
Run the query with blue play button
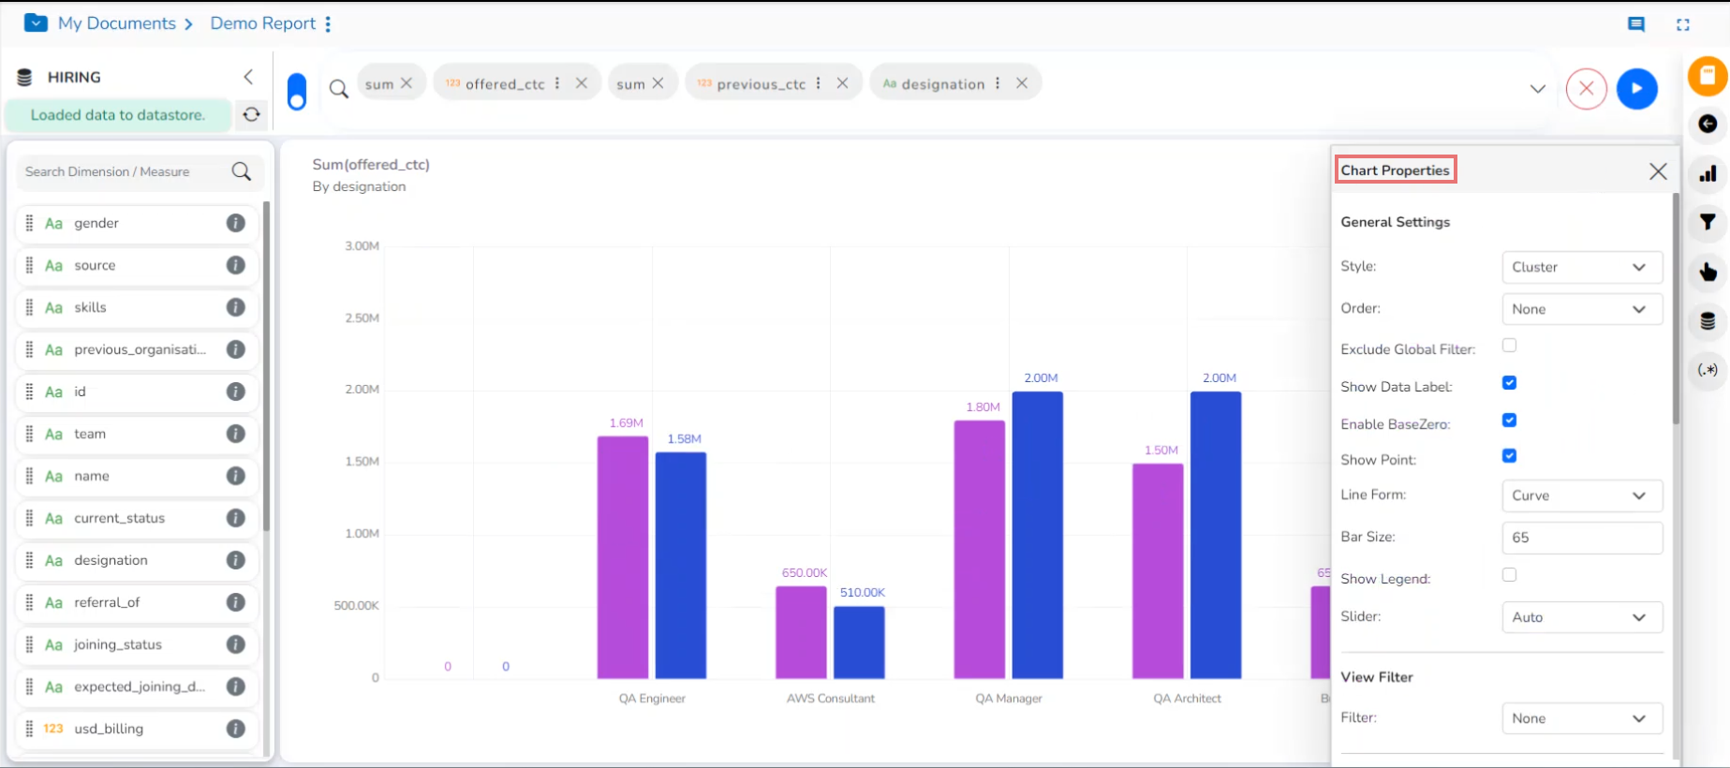coord(1636,89)
